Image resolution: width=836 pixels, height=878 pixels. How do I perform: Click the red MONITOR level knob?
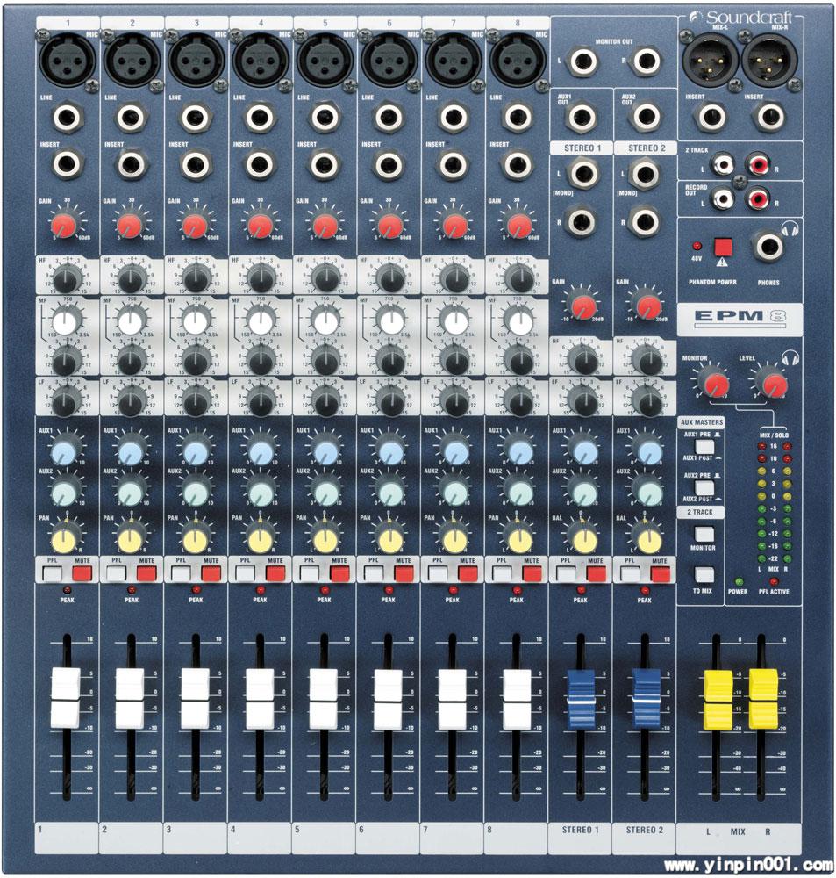pyautogui.click(x=716, y=385)
